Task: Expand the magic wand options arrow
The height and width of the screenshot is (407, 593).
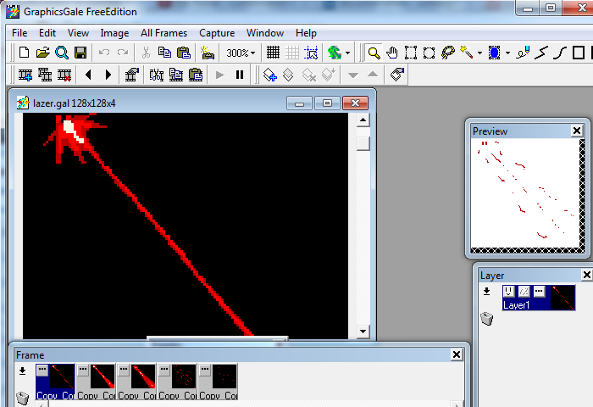Action: coord(479,53)
